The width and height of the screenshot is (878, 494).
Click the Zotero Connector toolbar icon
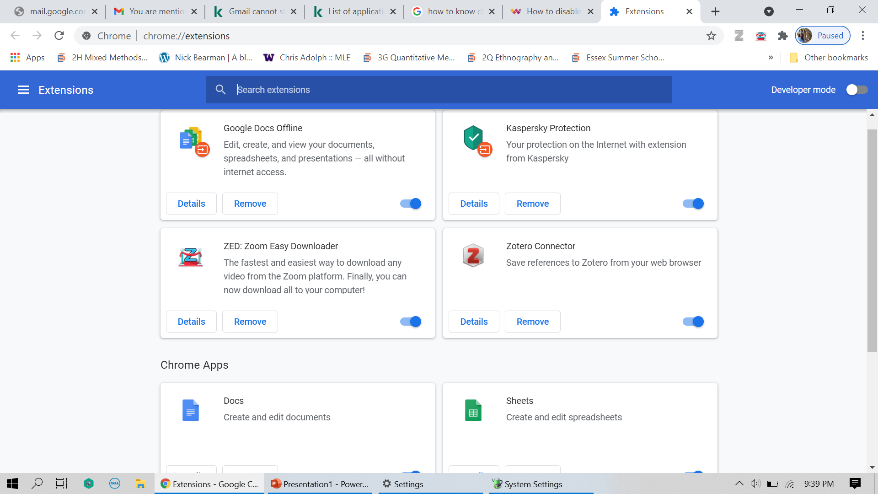739,36
